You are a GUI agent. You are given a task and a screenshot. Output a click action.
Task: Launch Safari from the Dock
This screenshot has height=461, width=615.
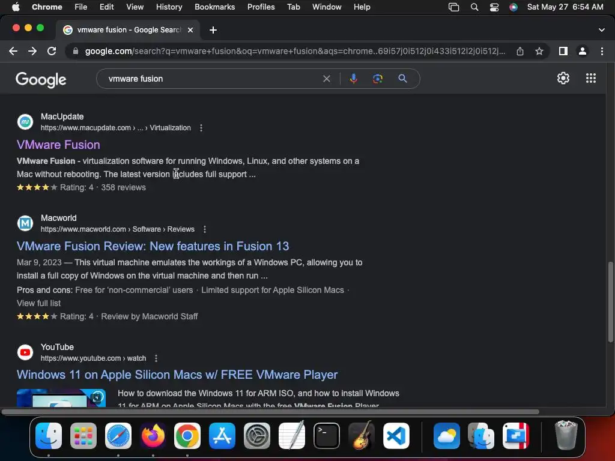(x=118, y=436)
